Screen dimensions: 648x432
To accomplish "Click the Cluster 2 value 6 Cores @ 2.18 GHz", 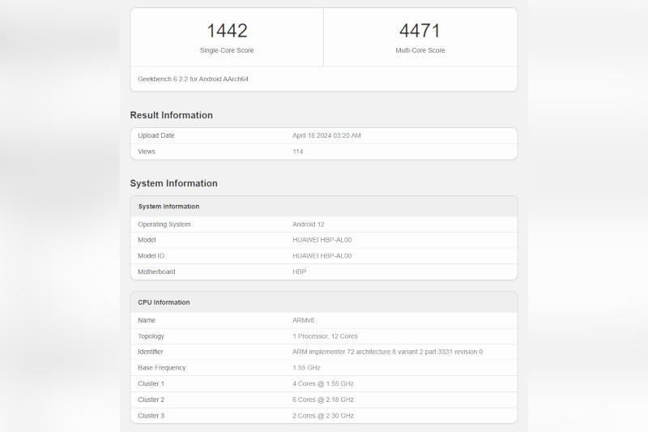I will [322, 400].
